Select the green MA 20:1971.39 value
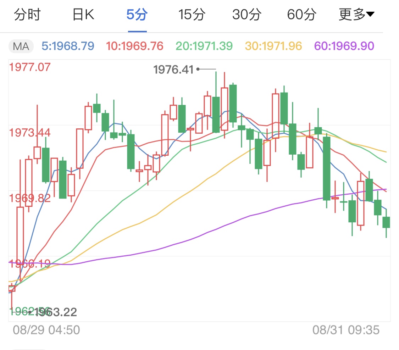Image resolution: width=399 pixels, height=350 pixels. pos(204,46)
